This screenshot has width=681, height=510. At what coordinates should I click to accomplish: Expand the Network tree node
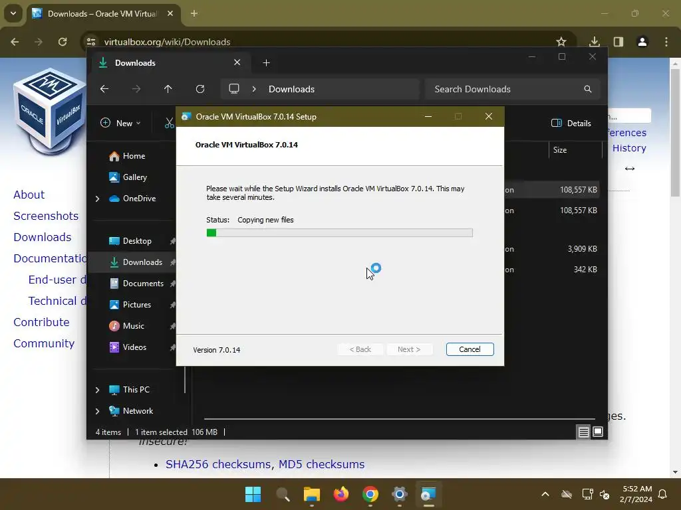click(x=97, y=411)
